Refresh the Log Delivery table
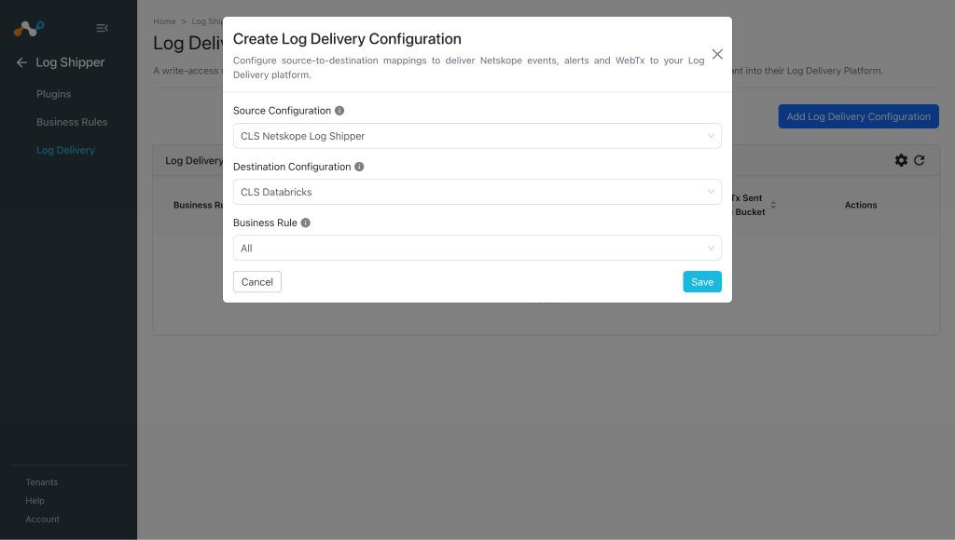This screenshot has height=540, width=955. click(x=919, y=160)
